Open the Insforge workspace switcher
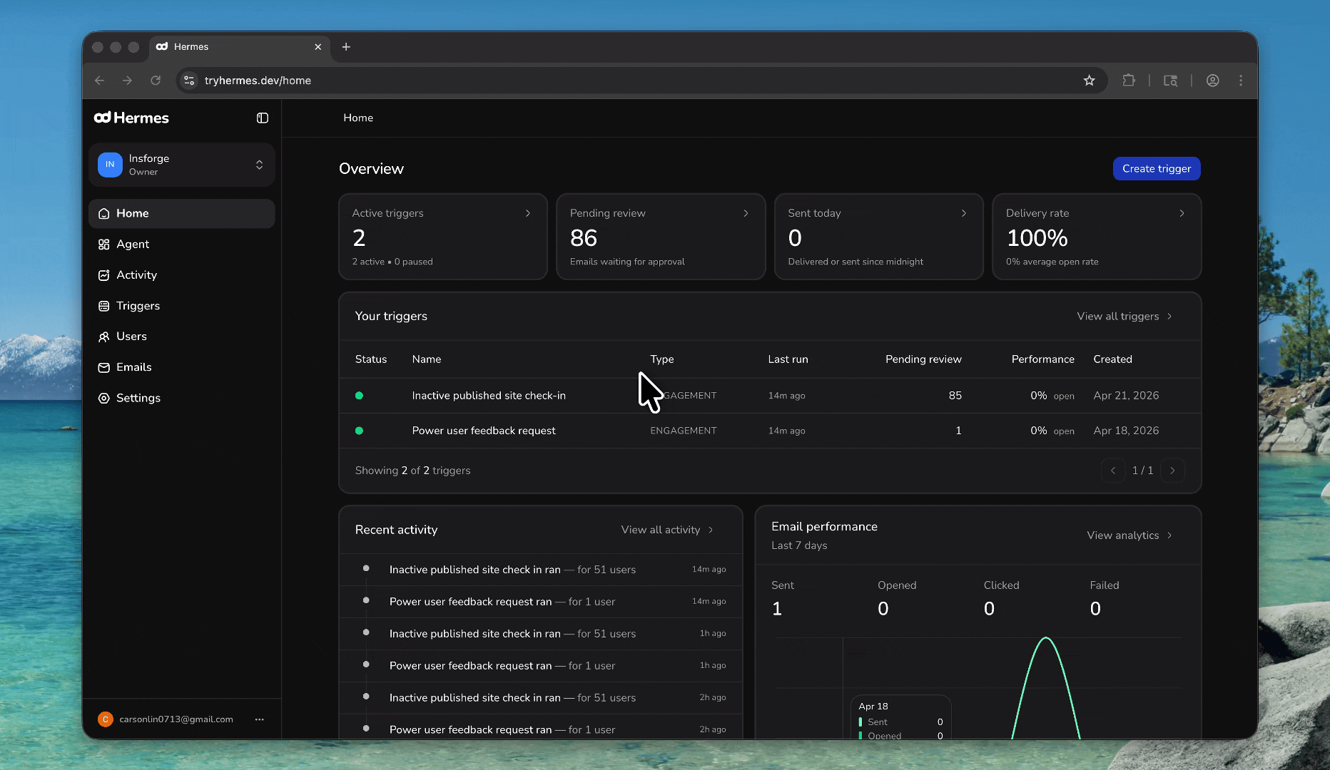The width and height of the screenshot is (1330, 770). 182,165
